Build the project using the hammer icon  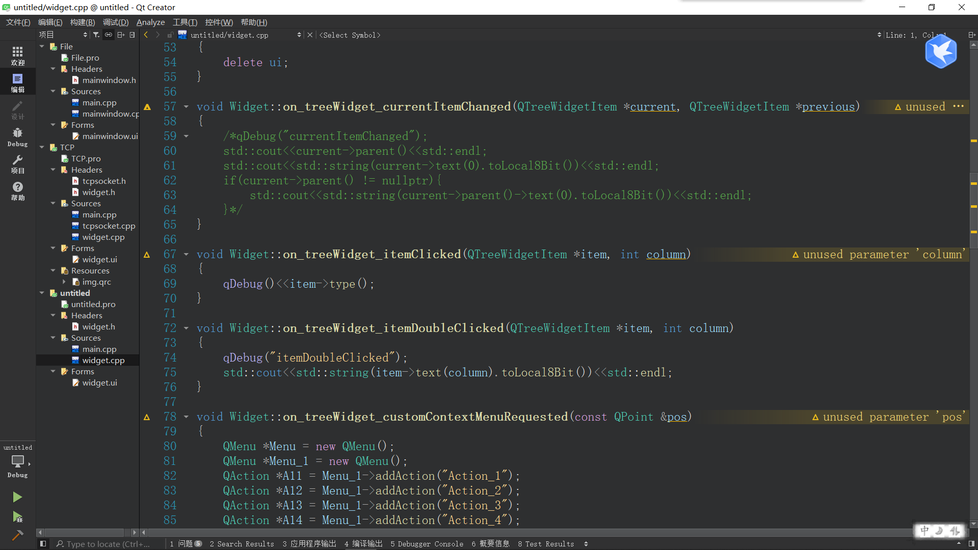point(17,536)
